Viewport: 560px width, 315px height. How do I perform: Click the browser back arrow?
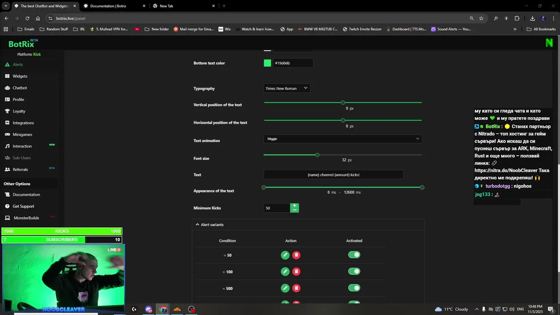tap(6, 18)
